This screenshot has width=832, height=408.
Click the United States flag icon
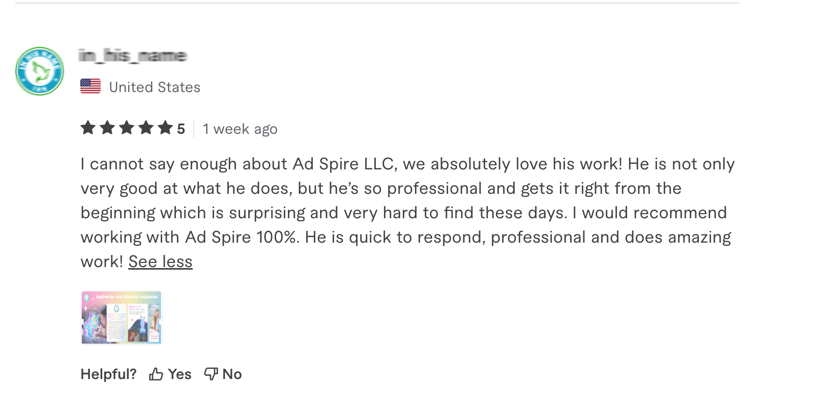coord(91,86)
